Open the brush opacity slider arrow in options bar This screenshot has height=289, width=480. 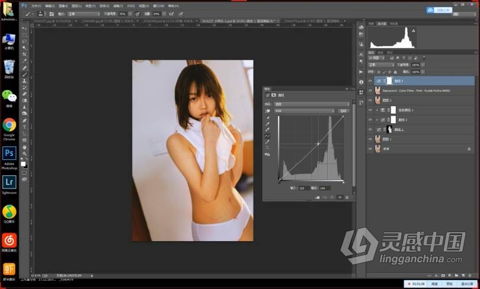(x=130, y=14)
